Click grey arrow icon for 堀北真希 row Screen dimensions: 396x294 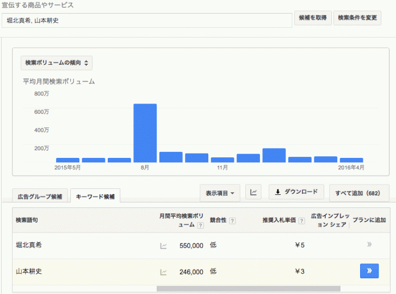tap(369, 244)
